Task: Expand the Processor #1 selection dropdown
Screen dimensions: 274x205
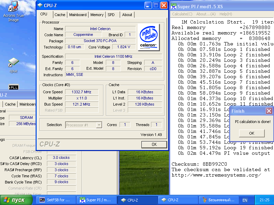Action: (x=99, y=125)
